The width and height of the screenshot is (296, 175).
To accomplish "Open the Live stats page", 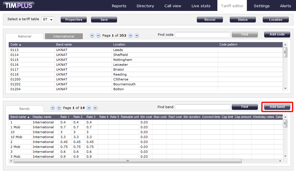I will point(201,6).
